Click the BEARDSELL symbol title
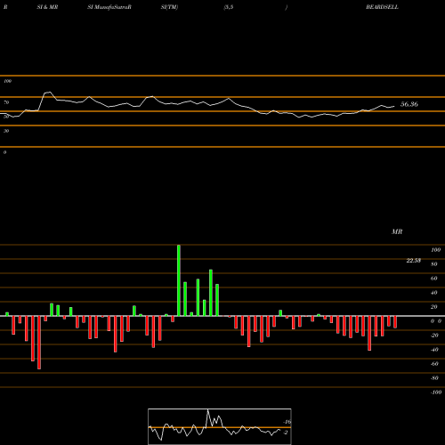Screen dimensions: 445x445 click(x=382, y=7)
